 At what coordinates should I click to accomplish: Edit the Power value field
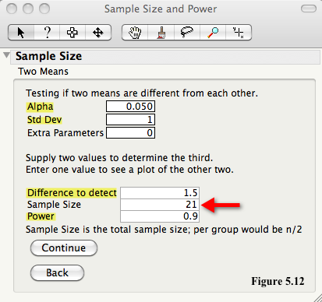pos(160,216)
